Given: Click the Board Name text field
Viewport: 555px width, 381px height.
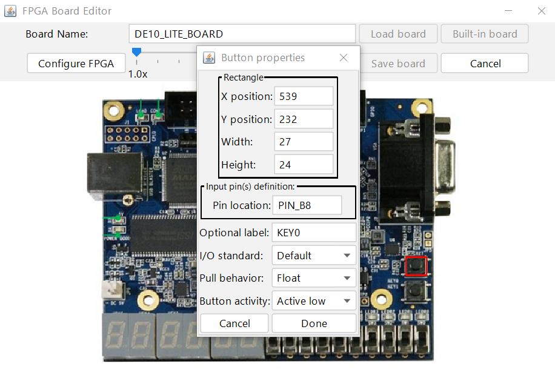Looking at the screenshot, I should click(x=242, y=34).
